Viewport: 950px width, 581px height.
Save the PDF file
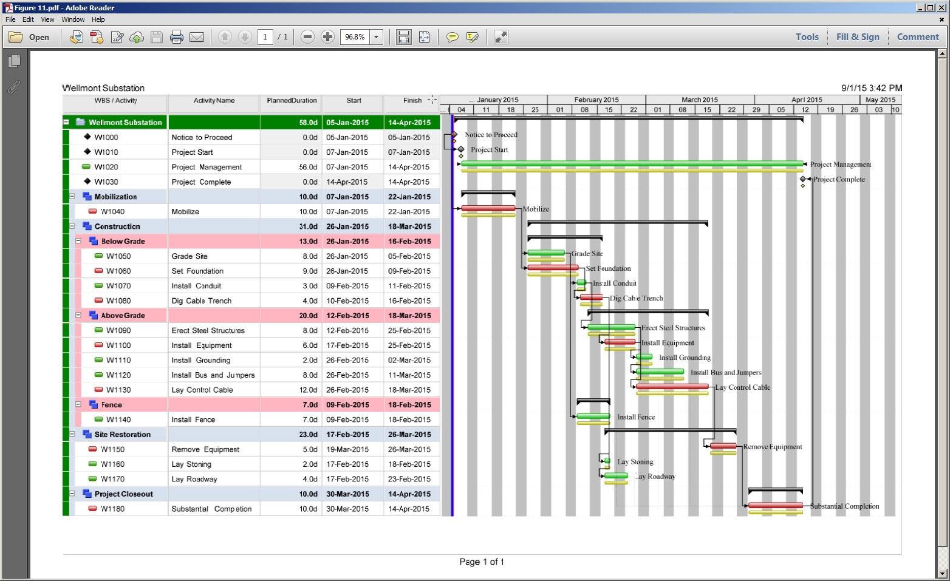157,37
